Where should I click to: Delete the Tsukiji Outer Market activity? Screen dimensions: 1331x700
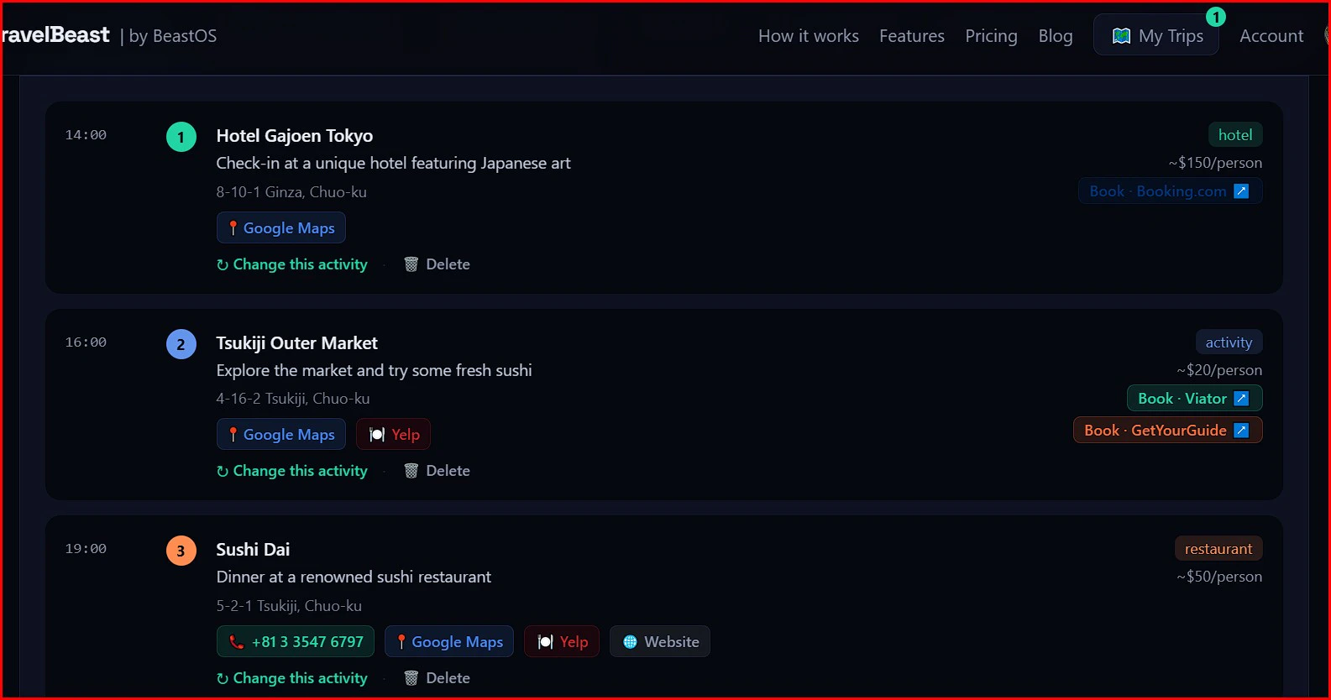[x=437, y=471]
